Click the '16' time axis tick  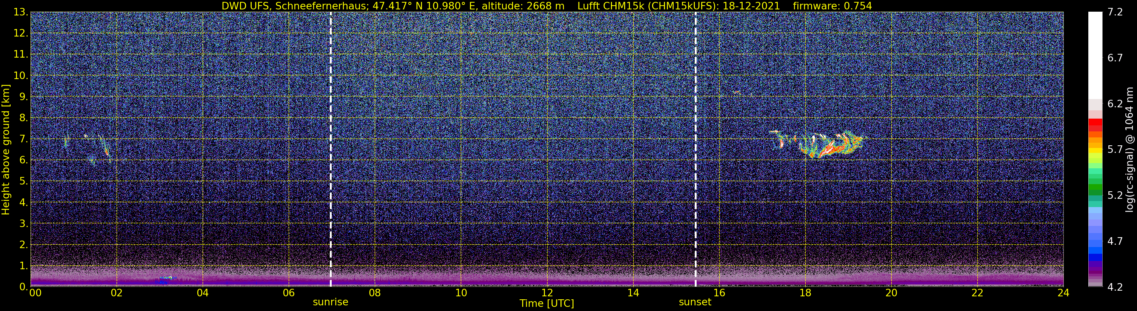tap(719, 293)
